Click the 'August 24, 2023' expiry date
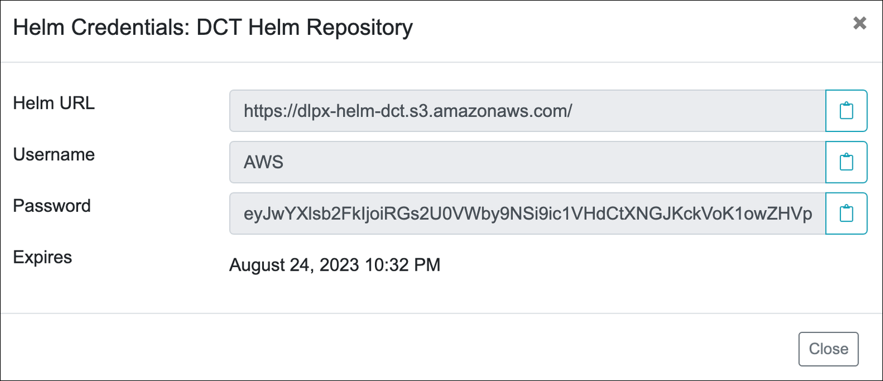883x381 pixels. click(x=294, y=265)
